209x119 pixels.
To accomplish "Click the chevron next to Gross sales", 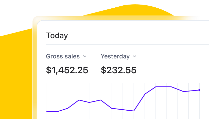I will 85,56.
